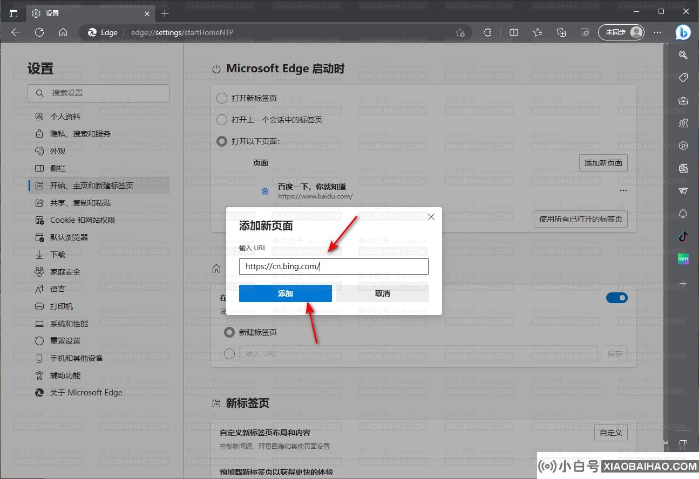Click 取消 button in dialog
Viewport: 699px width, 479px height.
pyautogui.click(x=383, y=293)
